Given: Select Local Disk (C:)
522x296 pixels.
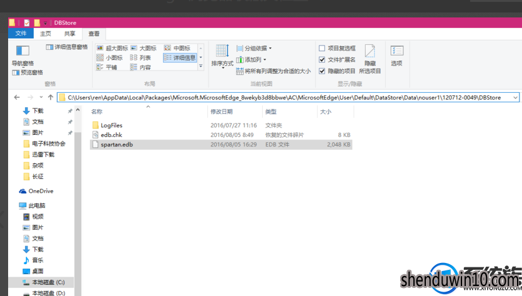Looking at the screenshot, I should 48,282.
